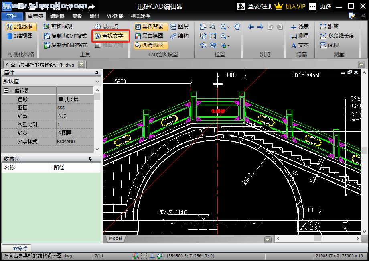Toggle 线宽 line width display

click(x=300, y=27)
